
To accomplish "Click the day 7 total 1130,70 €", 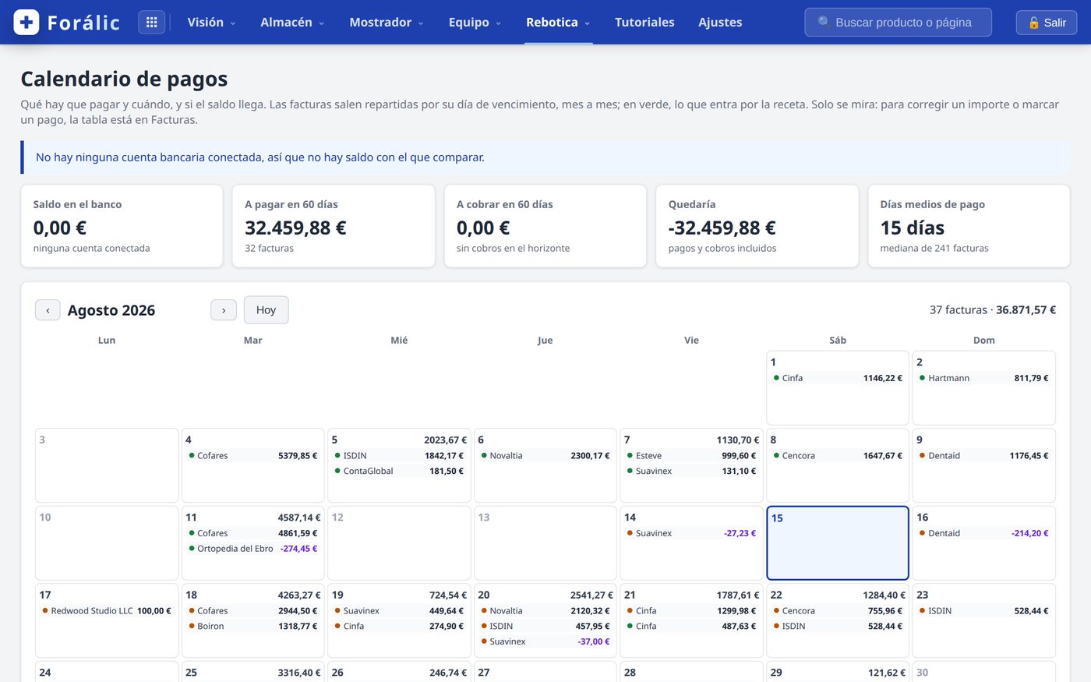I will tap(738, 440).
